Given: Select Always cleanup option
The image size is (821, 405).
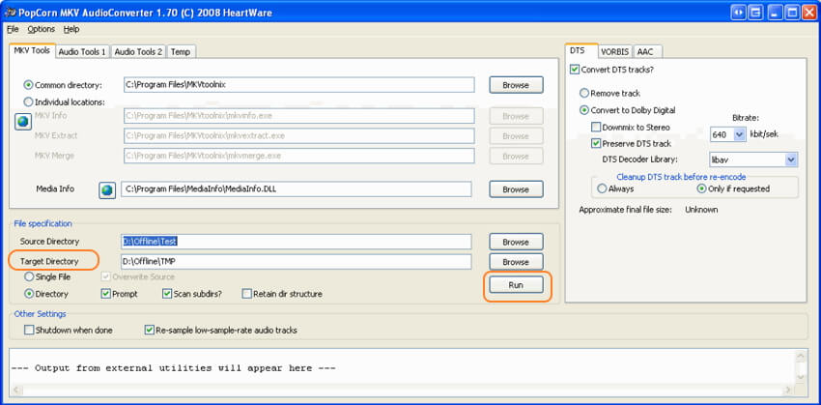Looking at the screenshot, I should (x=602, y=188).
